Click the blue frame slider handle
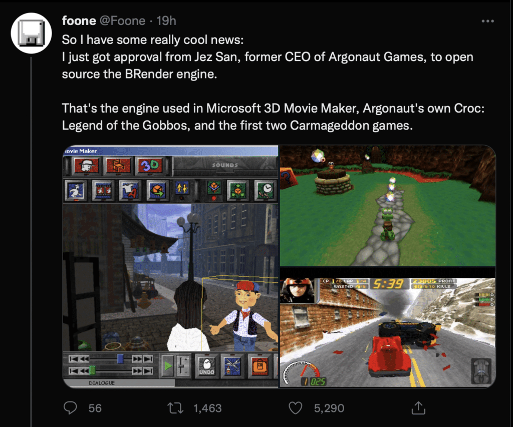513x427 pixels. coord(120,358)
